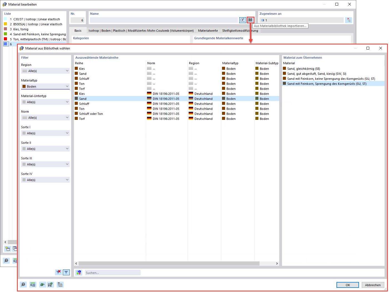Click the edit name icon beside the Name field

[x=243, y=20]
